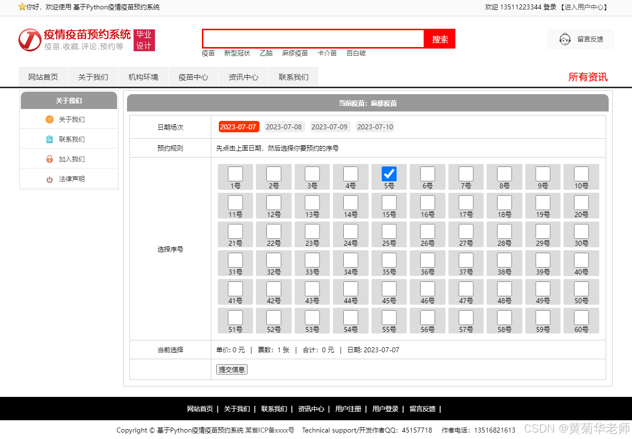Viewport: 632px width, 439px height.
Task: Tick the 39号 checkbox
Action: click(543, 260)
